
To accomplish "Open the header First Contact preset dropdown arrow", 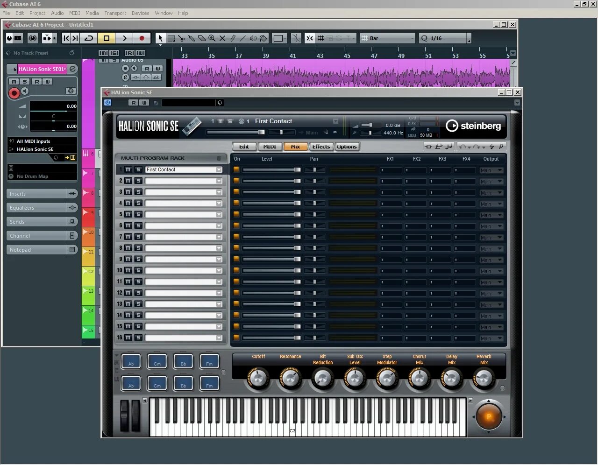I will pyautogui.click(x=335, y=121).
